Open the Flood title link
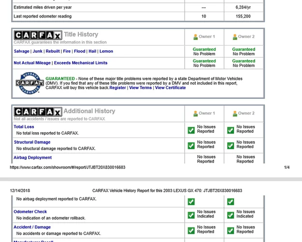 (80, 51)
